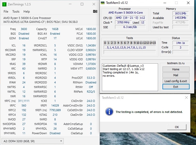Click the tRFC (ns) value 311,1111
The width and height of the screenshot is (196, 145).
pos(24,101)
